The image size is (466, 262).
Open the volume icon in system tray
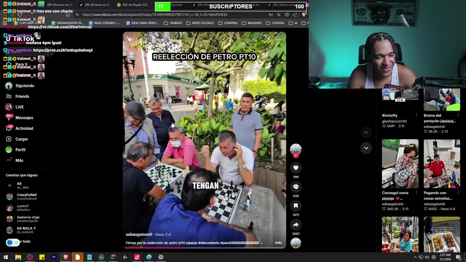pos(427,257)
